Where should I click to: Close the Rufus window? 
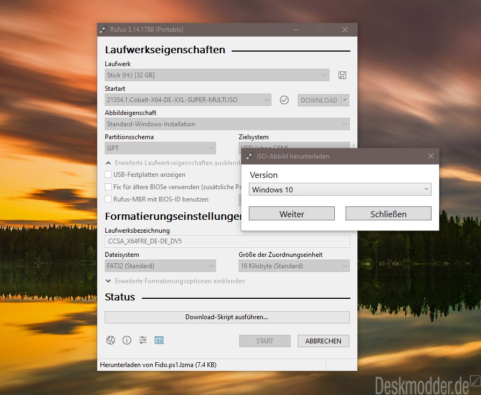coord(345,30)
